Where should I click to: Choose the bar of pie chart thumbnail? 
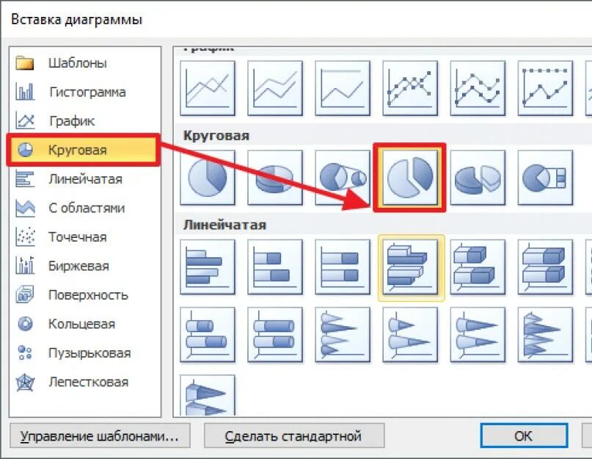pos(546,178)
